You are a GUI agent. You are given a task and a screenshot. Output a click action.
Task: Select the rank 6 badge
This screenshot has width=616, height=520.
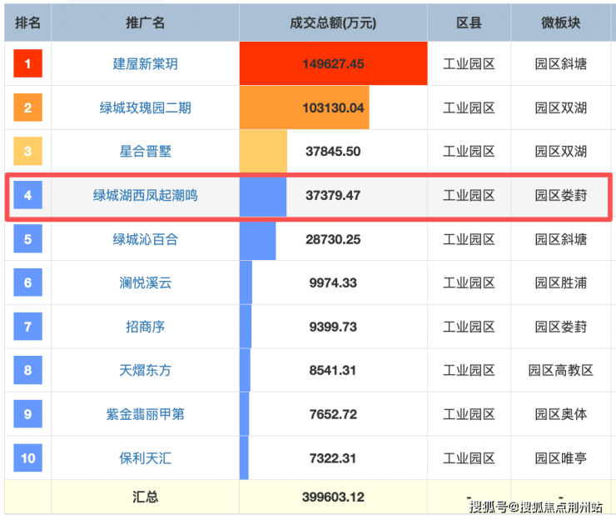point(27,283)
